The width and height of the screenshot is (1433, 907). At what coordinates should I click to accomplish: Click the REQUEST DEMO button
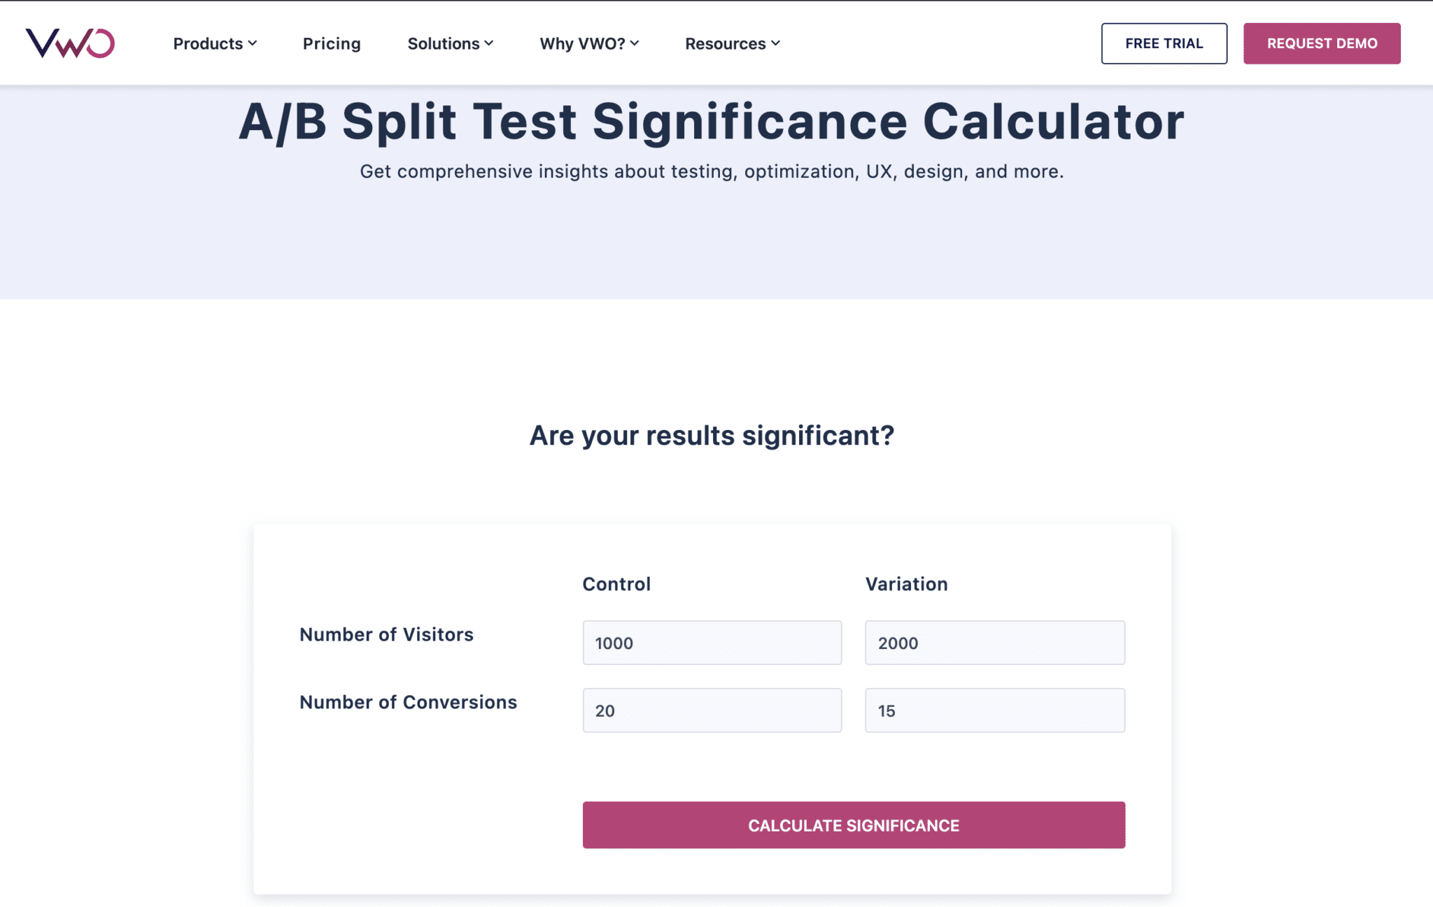tap(1322, 43)
